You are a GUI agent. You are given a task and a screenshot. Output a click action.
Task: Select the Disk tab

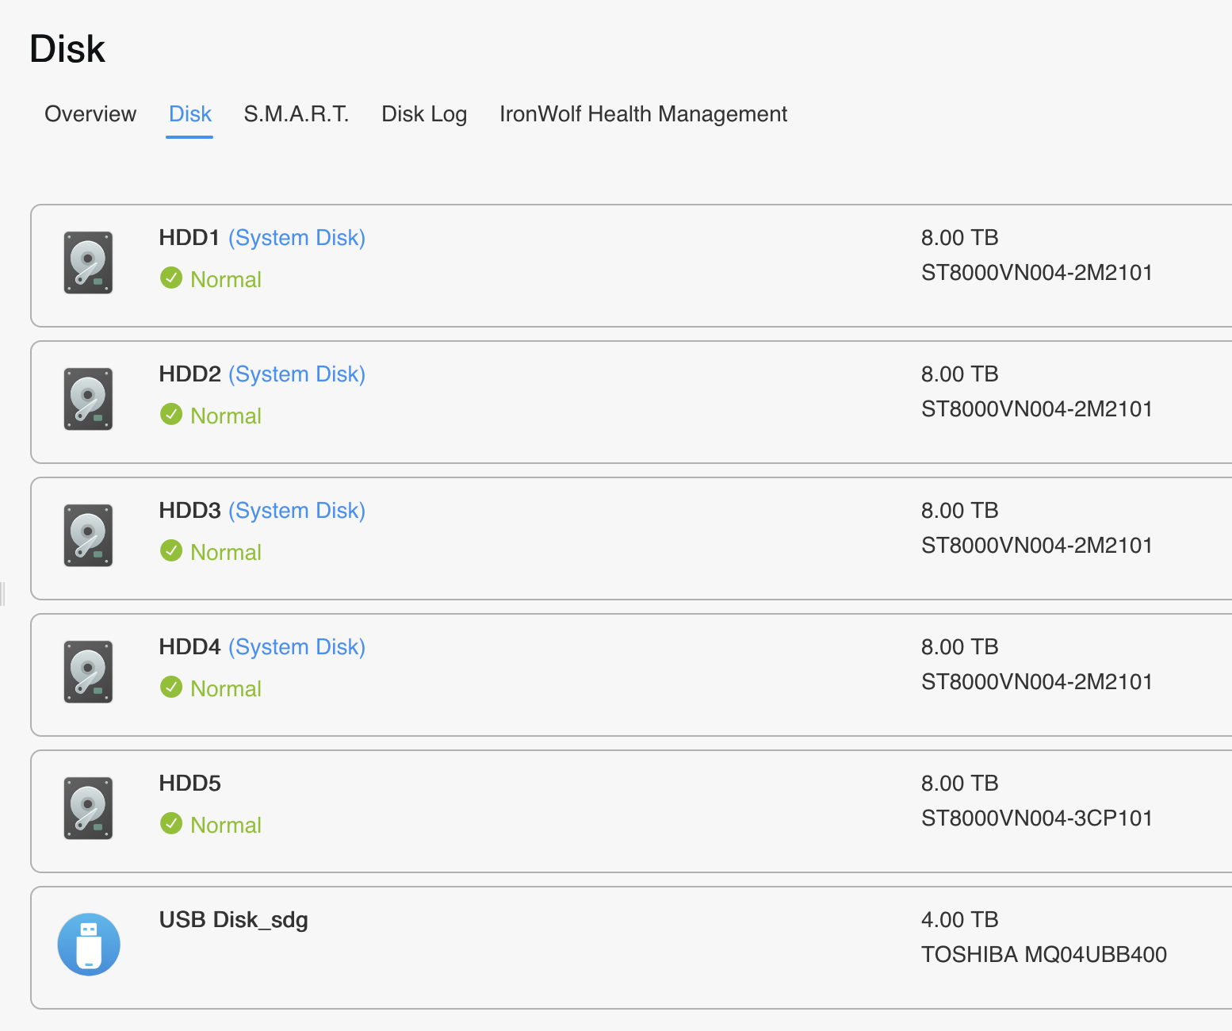click(190, 114)
